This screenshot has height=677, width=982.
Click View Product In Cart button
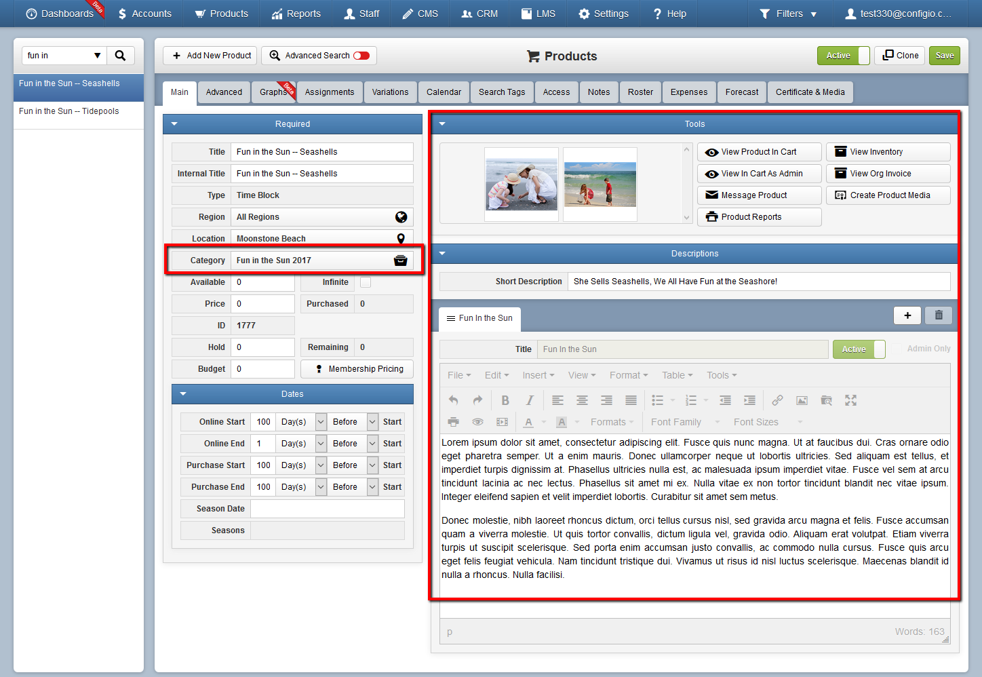[759, 152]
